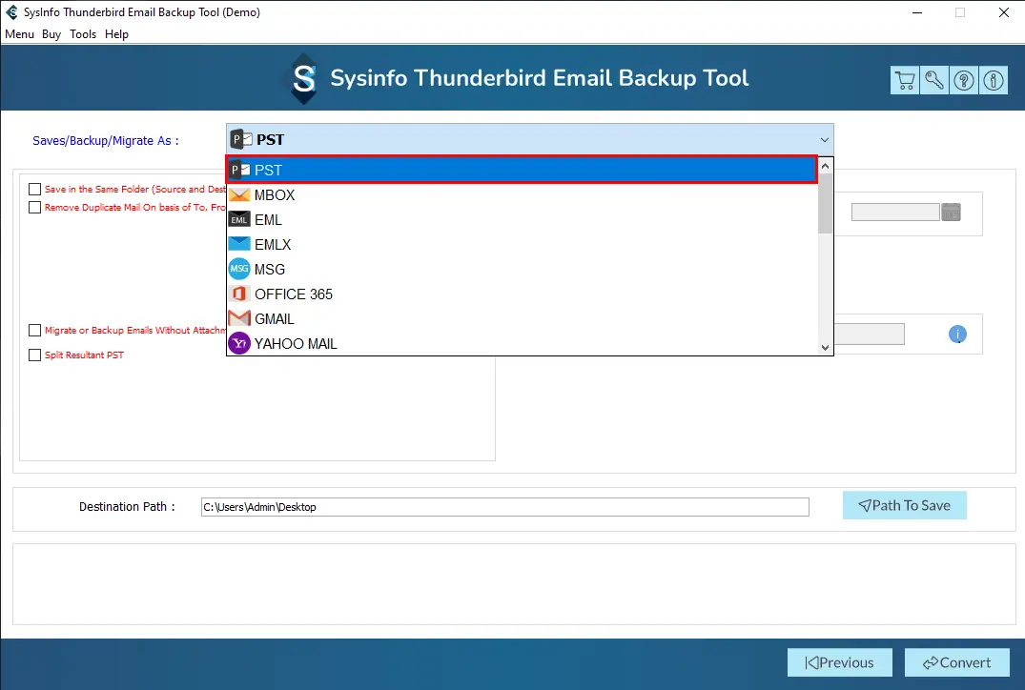Toggle Remove Duplicate Mail checkbox

pyautogui.click(x=35, y=208)
